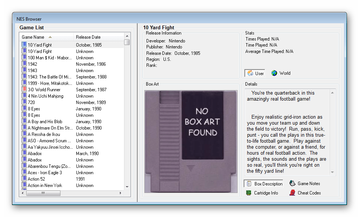Toggle stats view to User
The height and width of the screenshot is (217, 359).
[256, 73]
